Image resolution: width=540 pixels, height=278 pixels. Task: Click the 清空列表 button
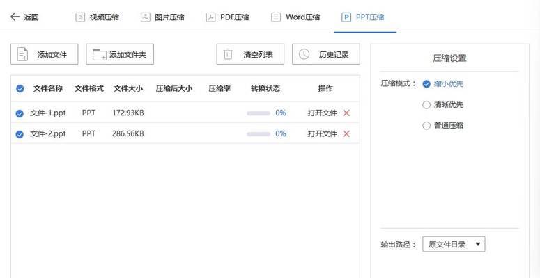(250, 54)
